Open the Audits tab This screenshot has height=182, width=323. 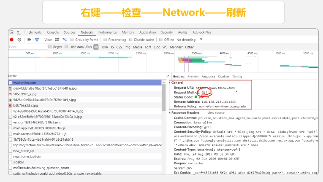[x=183, y=32]
